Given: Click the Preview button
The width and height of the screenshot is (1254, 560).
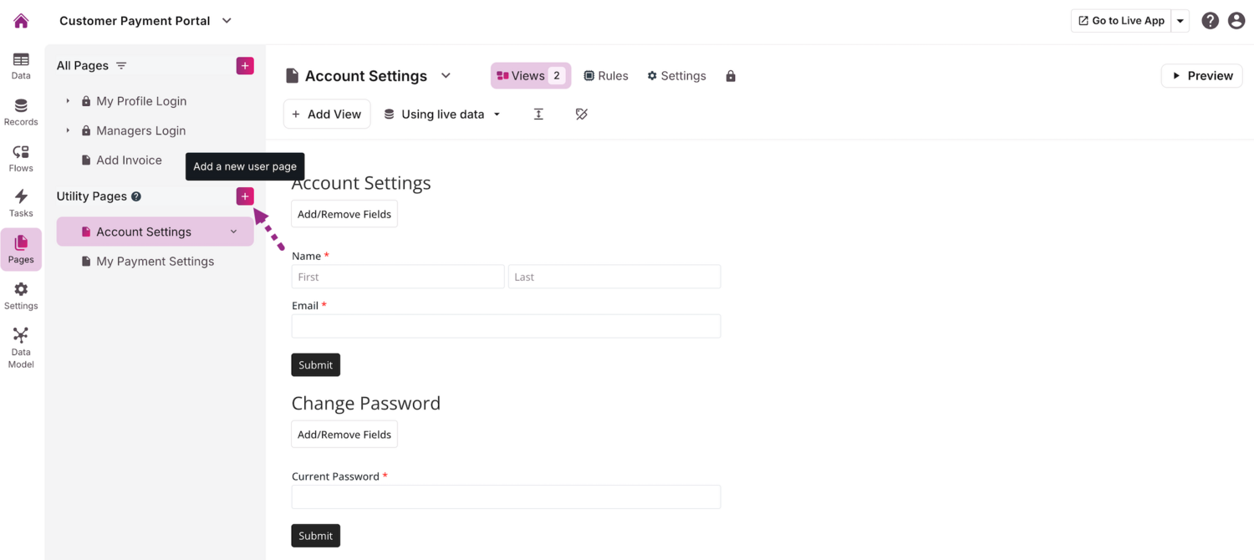Looking at the screenshot, I should (x=1201, y=76).
